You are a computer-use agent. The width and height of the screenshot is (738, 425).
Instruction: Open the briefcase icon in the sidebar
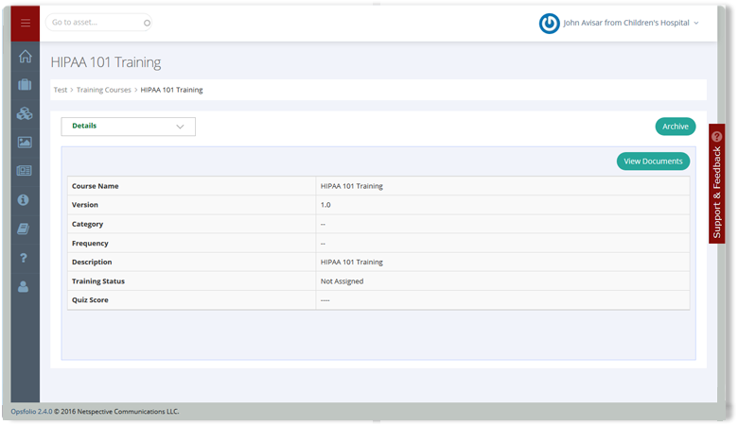(25, 85)
